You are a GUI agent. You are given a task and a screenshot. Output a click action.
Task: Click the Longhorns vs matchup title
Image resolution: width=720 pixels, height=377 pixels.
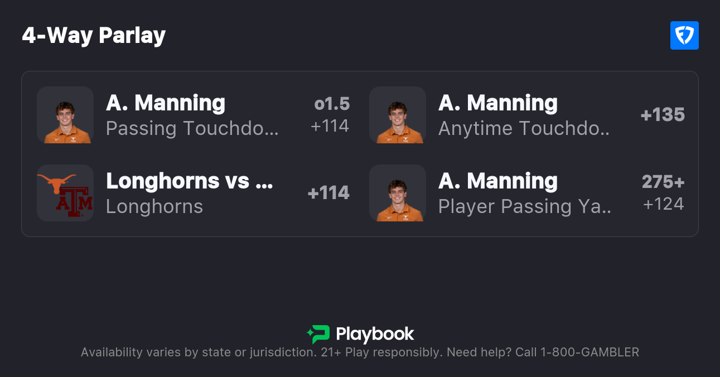[x=189, y=181]
